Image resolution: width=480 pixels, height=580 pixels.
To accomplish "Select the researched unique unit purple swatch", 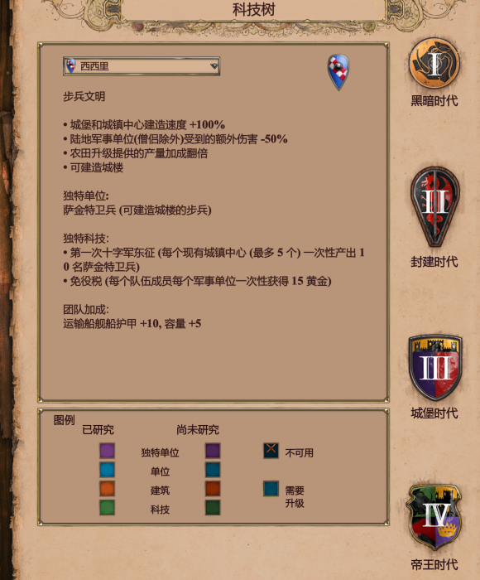I will point(107,451).
